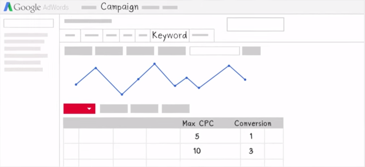Click the first tab in the tab row

pyautogui.click(x=70, y=35)
